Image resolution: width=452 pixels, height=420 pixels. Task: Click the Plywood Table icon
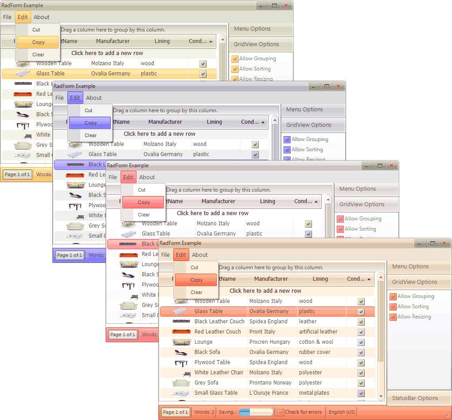tap(181, 362)
